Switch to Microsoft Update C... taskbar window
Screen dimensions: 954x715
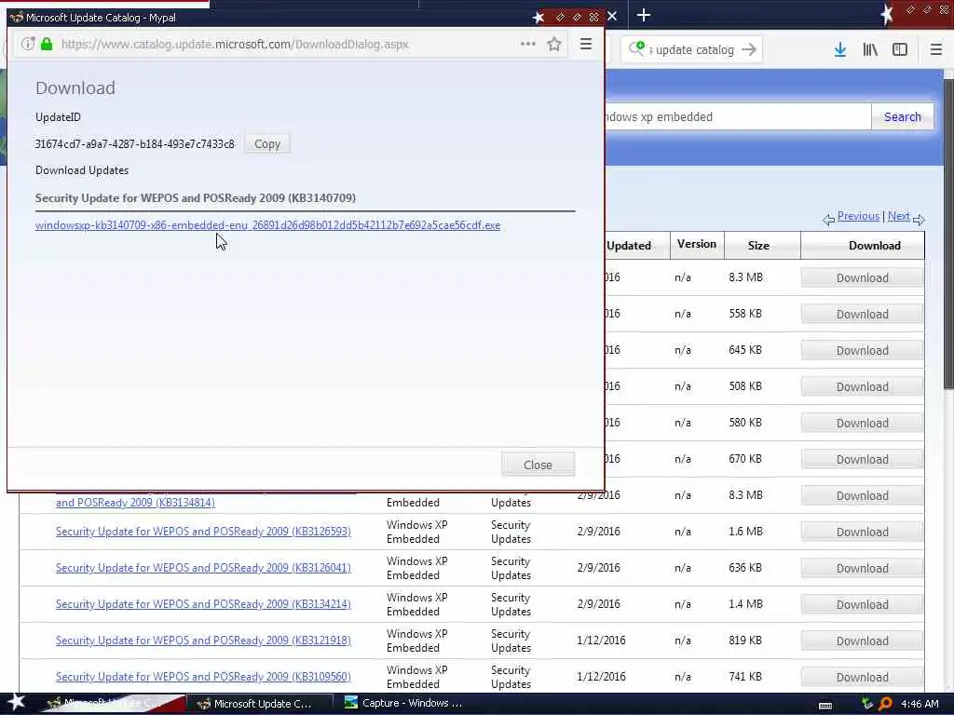(x=259, y=704)
